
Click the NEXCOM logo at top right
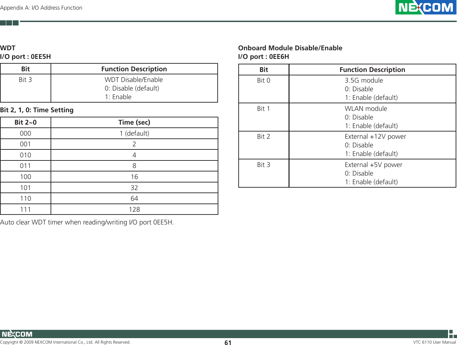[426, 8]
